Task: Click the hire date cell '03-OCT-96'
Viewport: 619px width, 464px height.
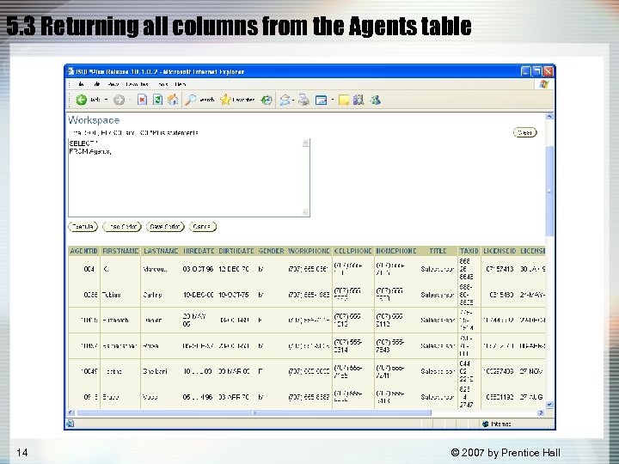Action: (198, 269)
